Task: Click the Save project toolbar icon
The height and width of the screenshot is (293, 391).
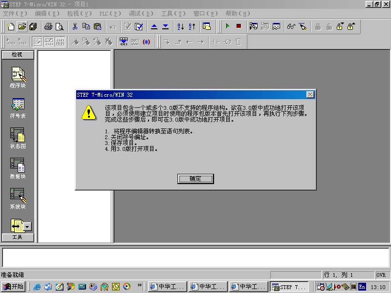Action: point(33,26)
